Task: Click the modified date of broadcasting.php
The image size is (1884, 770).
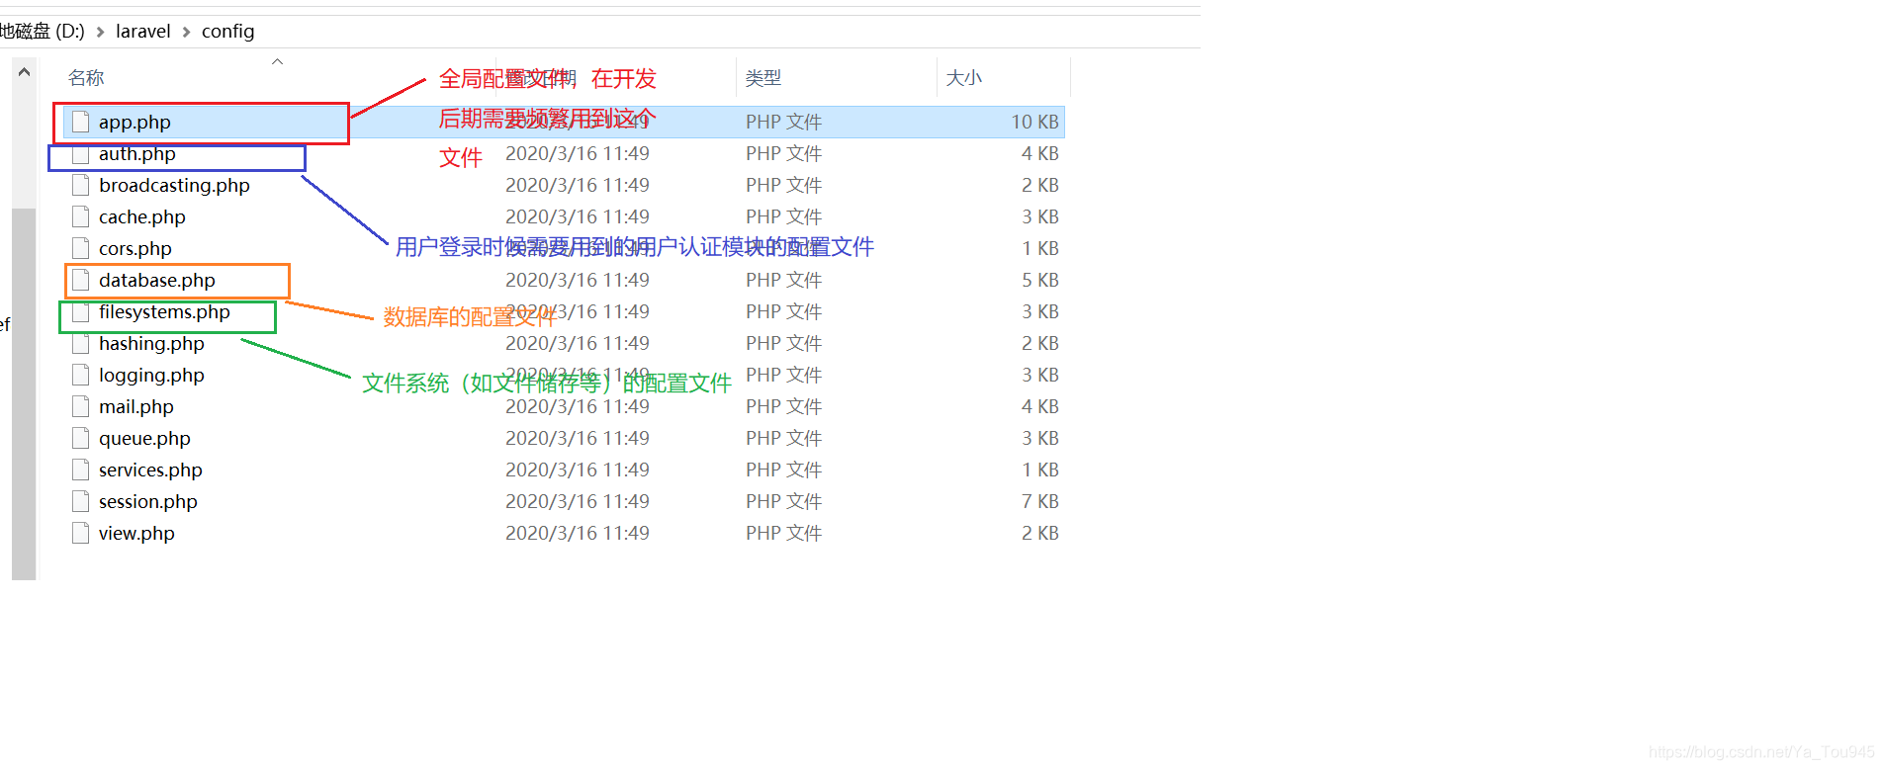Action: click(x=578, y=185)
